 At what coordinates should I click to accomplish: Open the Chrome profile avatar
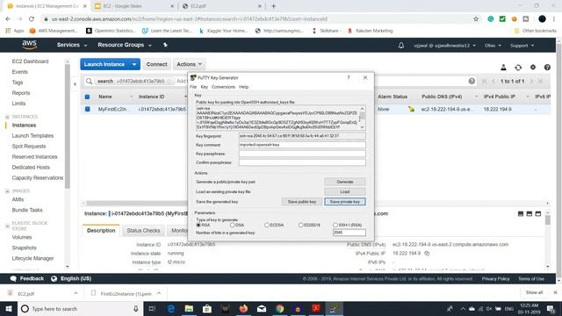(x=542, y=19)
